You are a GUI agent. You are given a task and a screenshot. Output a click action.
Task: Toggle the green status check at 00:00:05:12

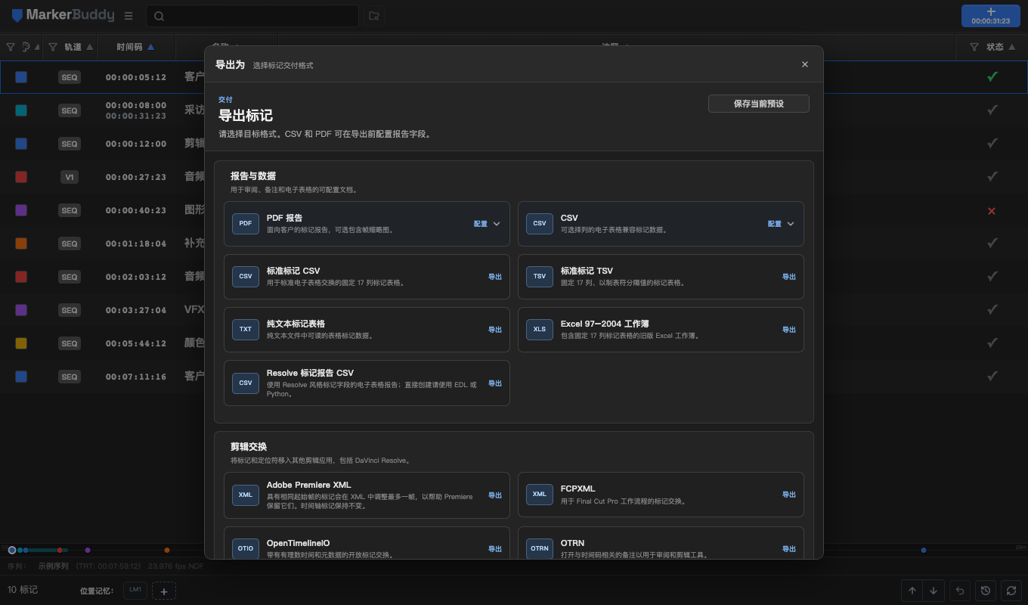(992, 77)
